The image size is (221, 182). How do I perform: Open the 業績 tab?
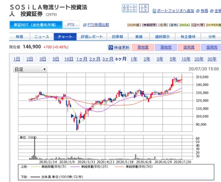click(139, 37)
